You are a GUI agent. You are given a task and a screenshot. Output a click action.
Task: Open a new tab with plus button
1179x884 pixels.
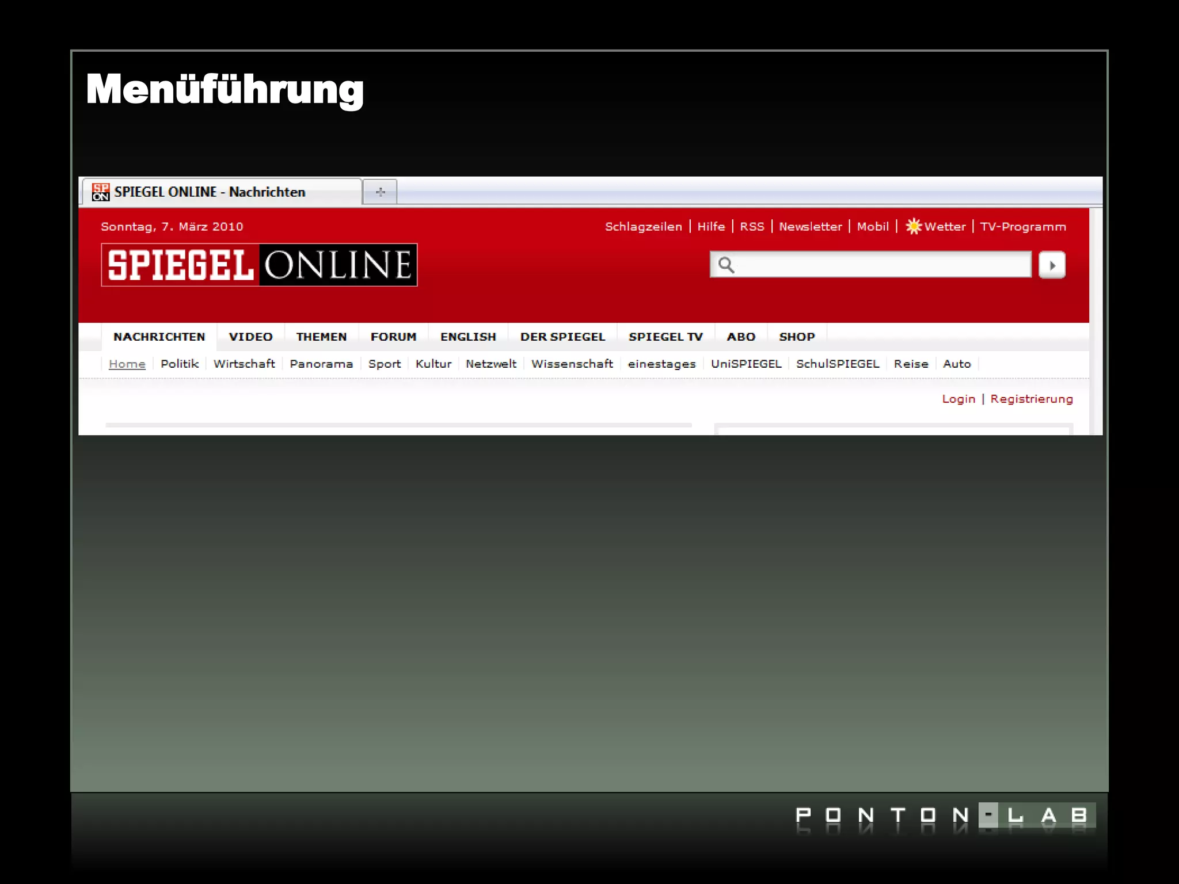pyautogui.click(x=380, y=192)
